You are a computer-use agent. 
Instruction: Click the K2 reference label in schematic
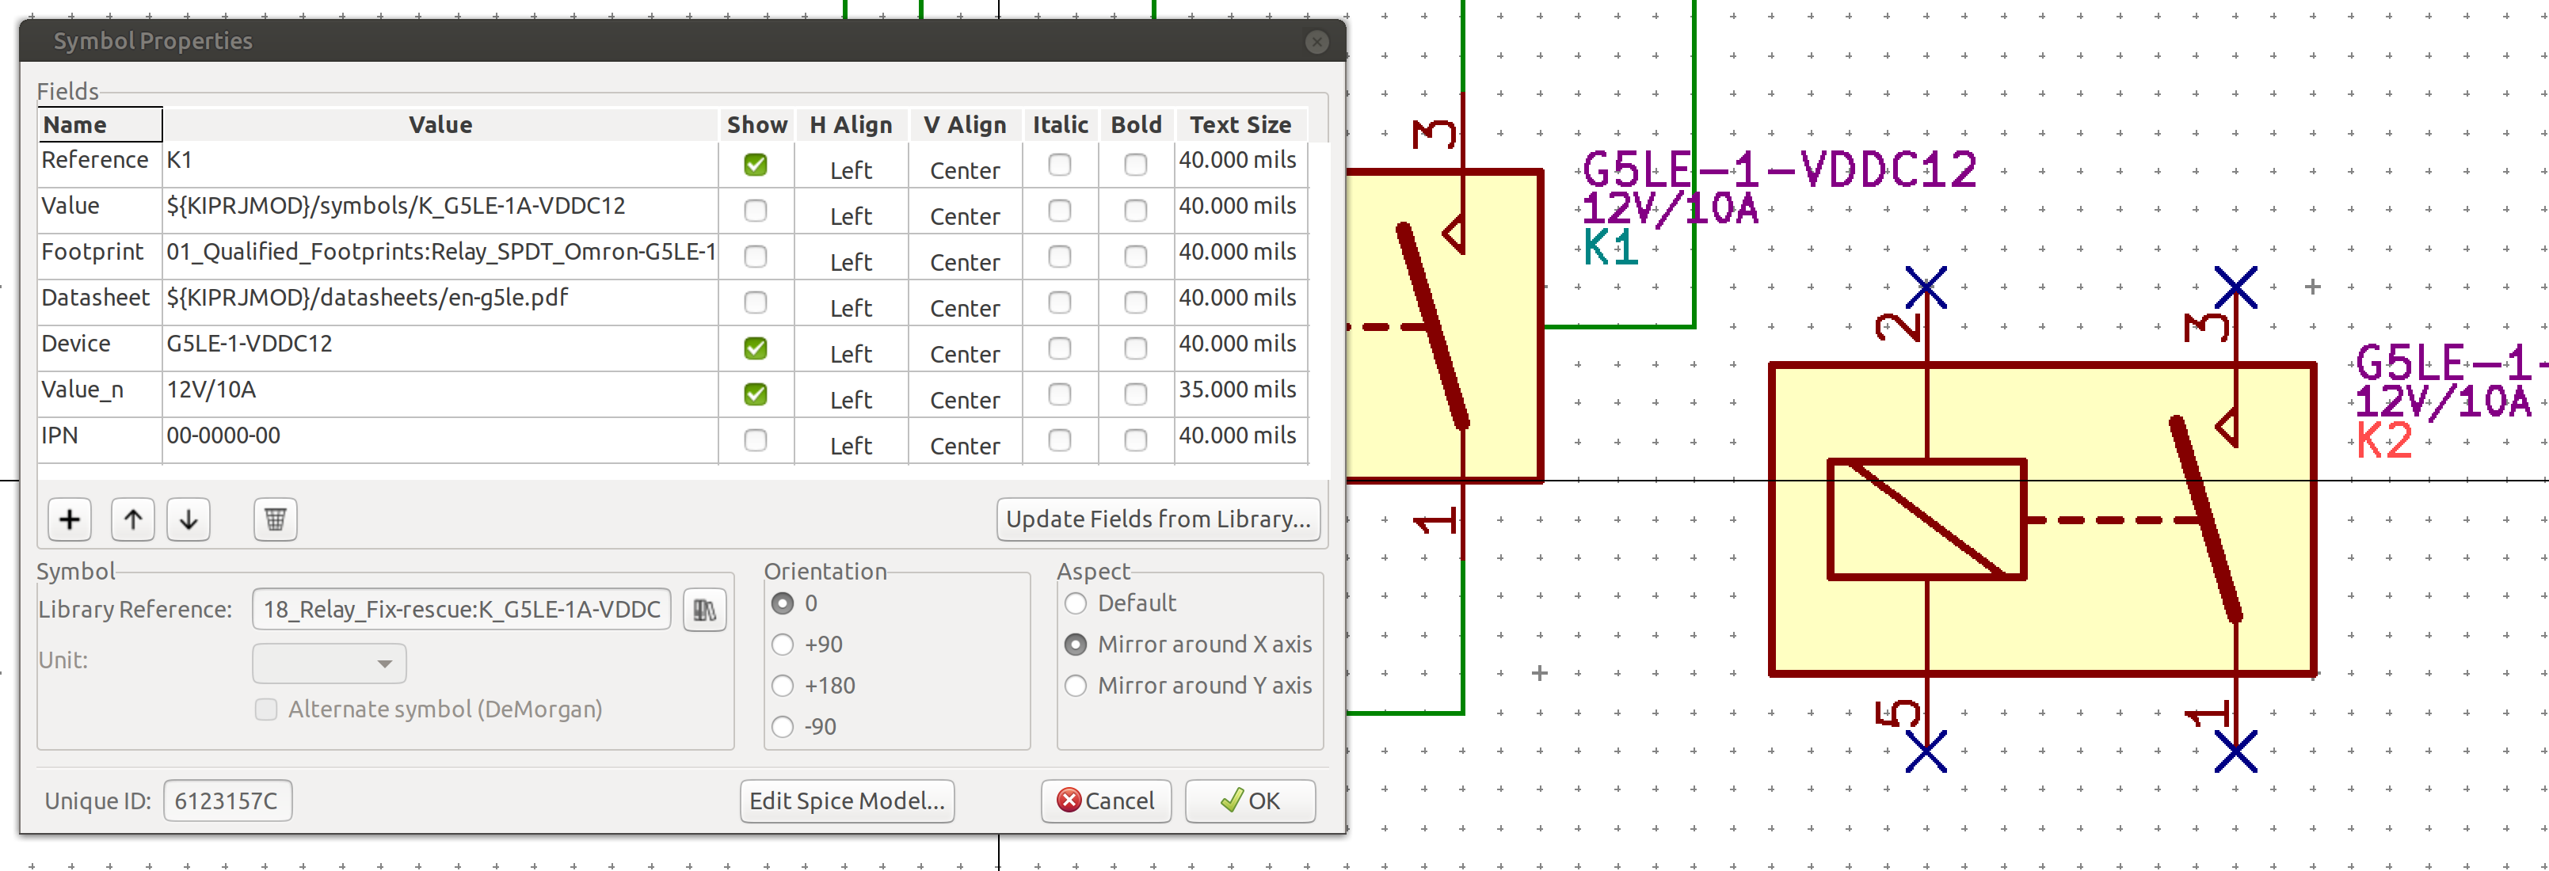pyautogui.click(x=2383, y=440)
